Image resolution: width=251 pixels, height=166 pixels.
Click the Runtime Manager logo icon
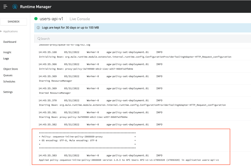(15, 6)
